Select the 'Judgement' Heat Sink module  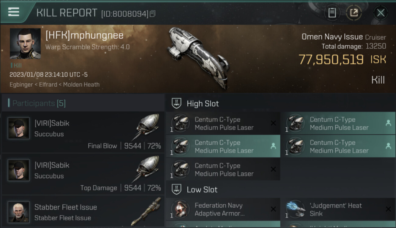click(338, 209)
